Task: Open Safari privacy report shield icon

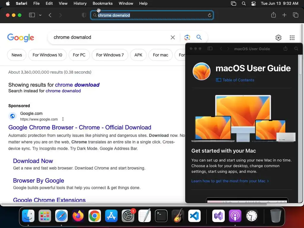Action: [84, 15]
